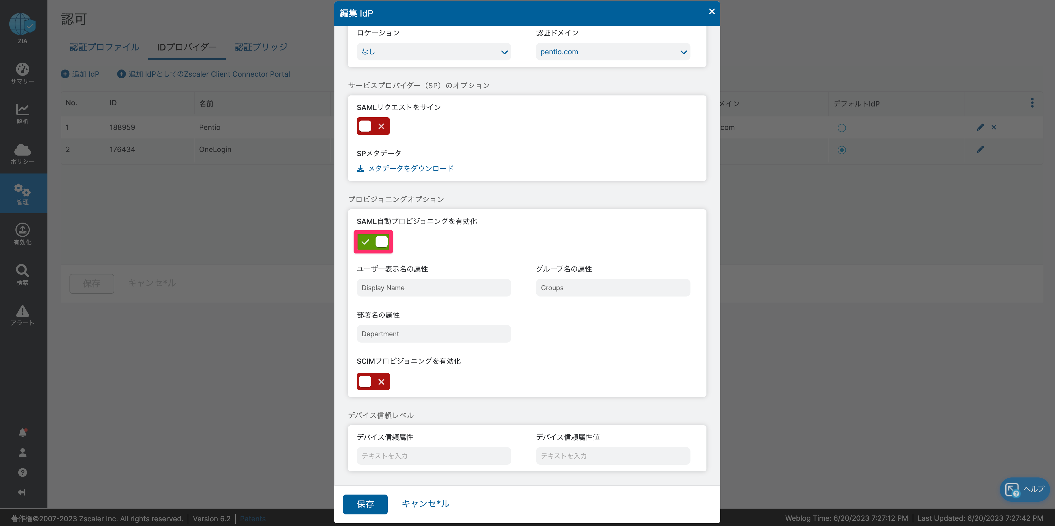
Task: Click the blue 保存 button in dialog
Action: [x=365, y=504]
